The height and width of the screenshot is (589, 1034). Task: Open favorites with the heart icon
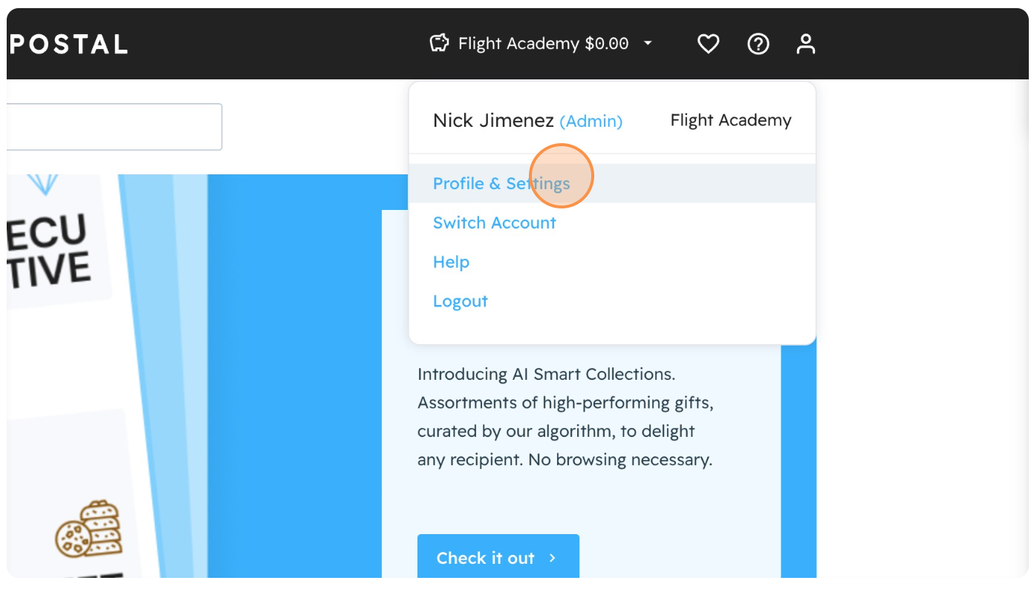coord(708,45)
